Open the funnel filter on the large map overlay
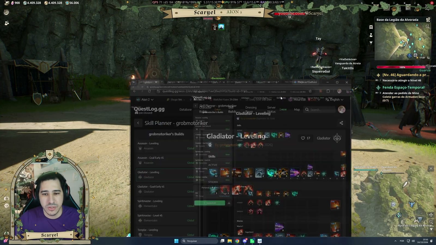The image size is (436, 245). point(431,229)
